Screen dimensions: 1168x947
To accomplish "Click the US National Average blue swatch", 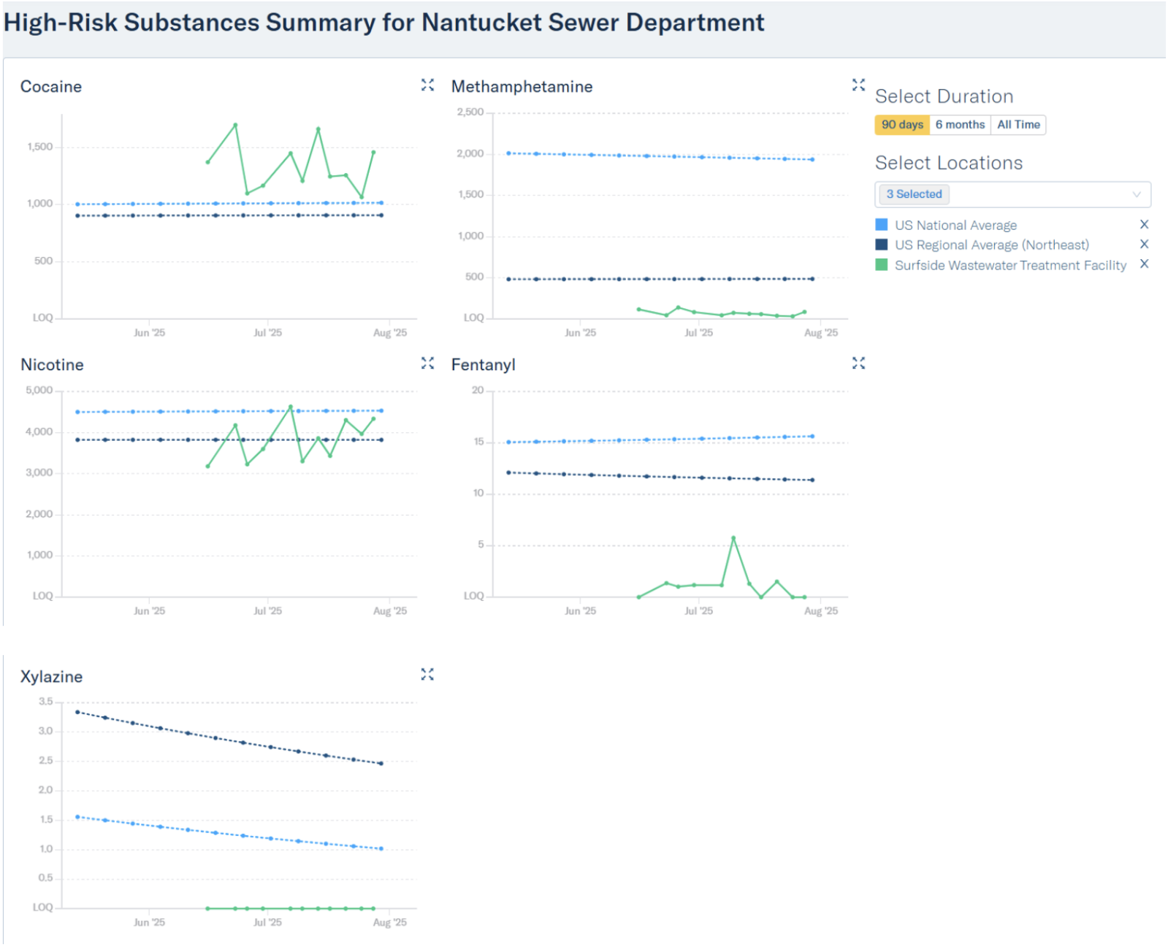I will click(882, 225).
